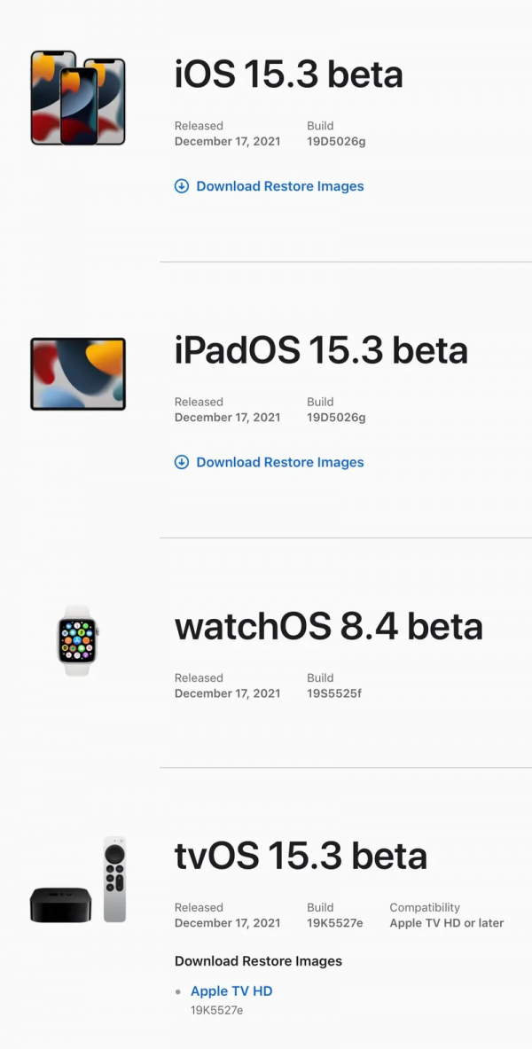Open Download Restore Images for iOS 15.3 beta
This screenshot has height=1049, width=532.
[278, 186]
